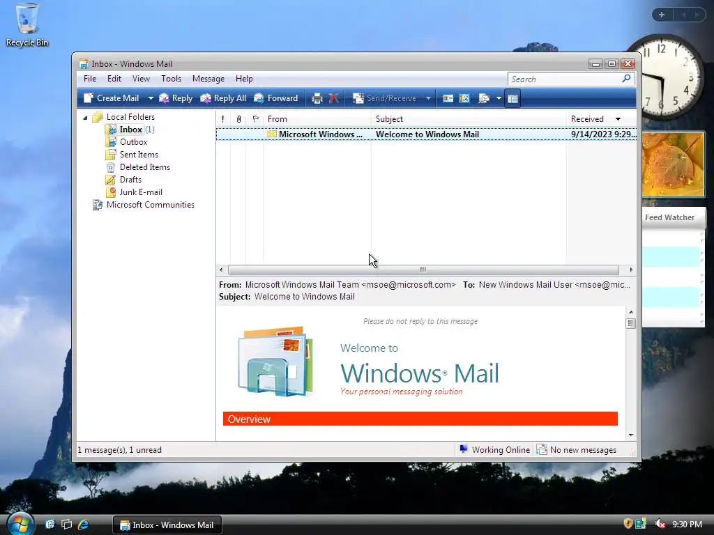This screenshot has height=535, width=714.
Task: Click the Overview heading in preview
Action: tap(249, 419)
